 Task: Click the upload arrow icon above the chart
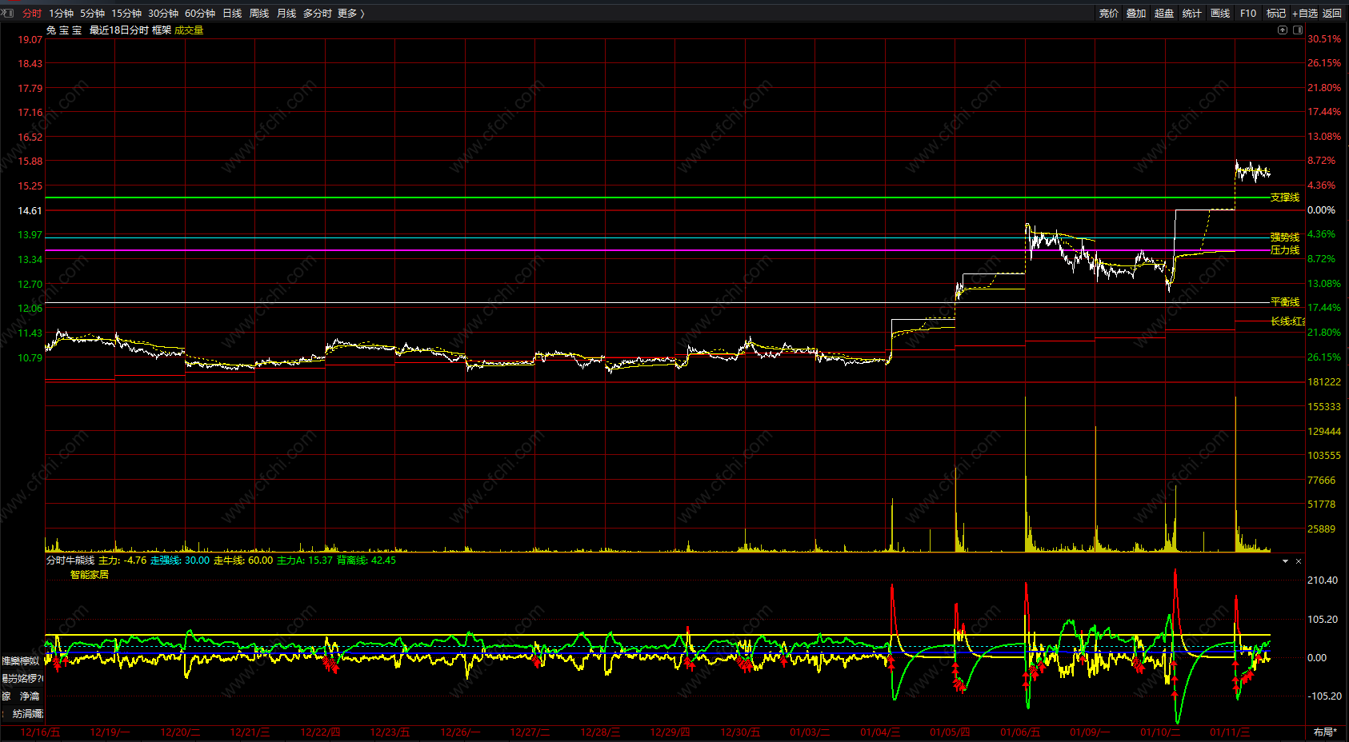click(1283, 30)
